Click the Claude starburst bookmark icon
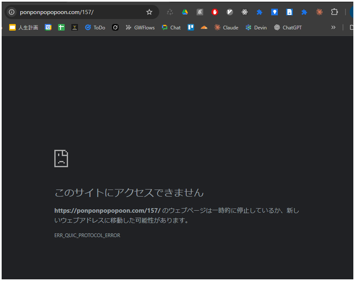 tap(216, 27)
